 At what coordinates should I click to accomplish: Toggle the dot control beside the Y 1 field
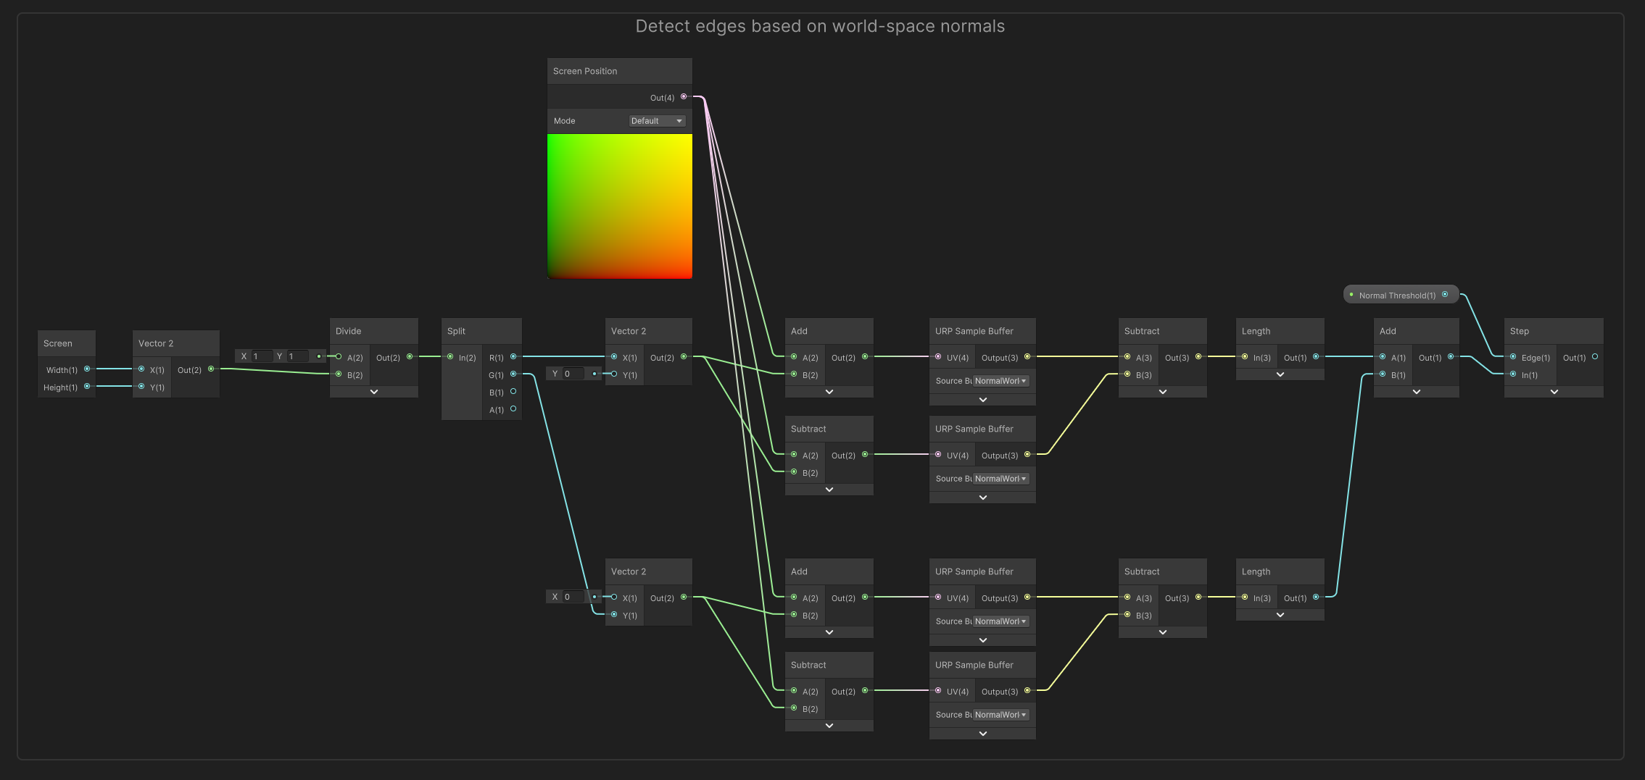(x=318, y=356)
